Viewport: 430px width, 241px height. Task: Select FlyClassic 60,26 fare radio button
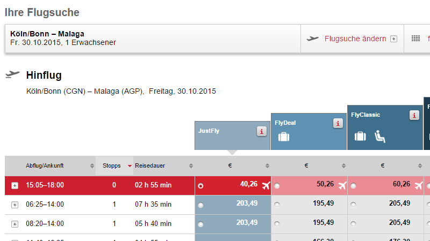[x=353, y=186]
